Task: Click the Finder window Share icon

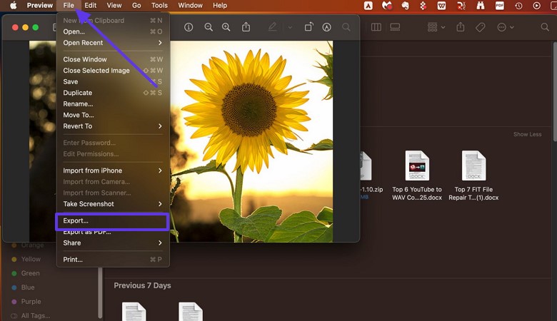Action: point(461,27)
